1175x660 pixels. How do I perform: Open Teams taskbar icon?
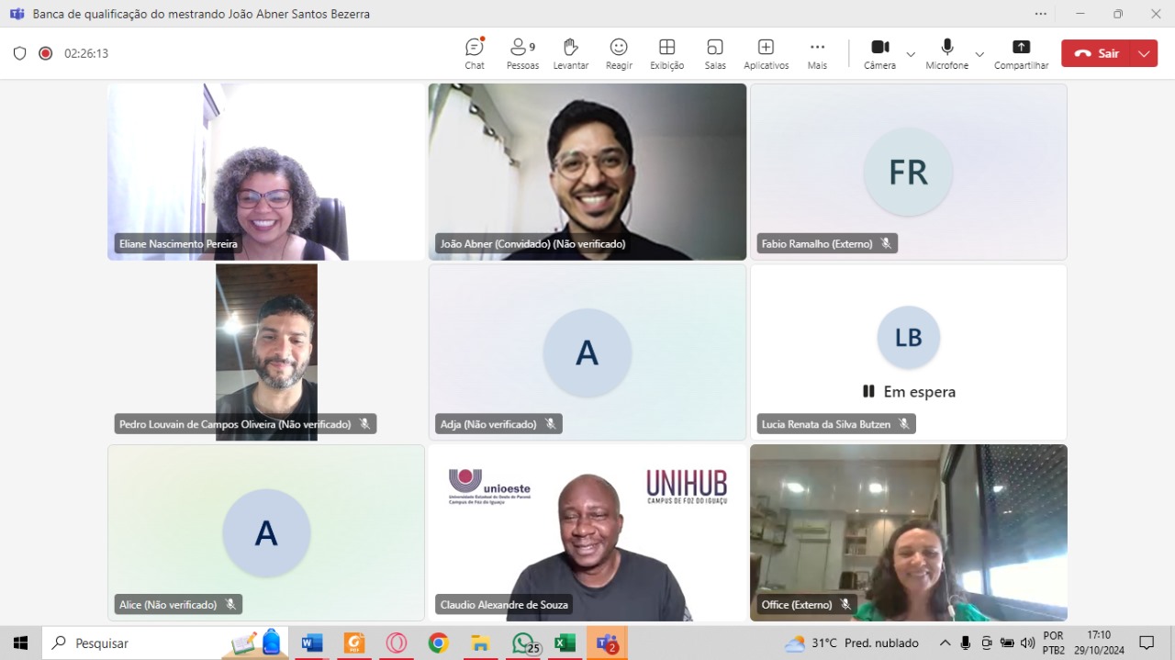point(607,643)
